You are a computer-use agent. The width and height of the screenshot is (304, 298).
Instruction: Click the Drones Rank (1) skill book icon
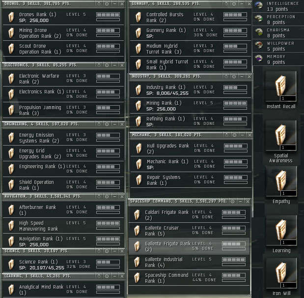tap(11, 17)
